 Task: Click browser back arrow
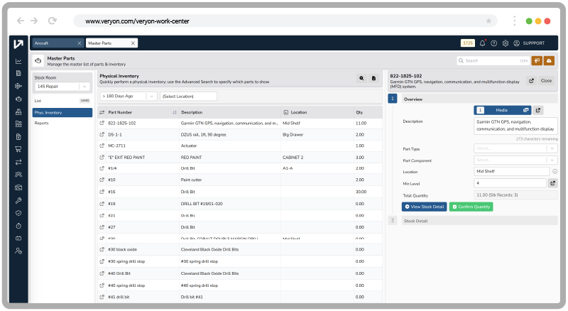point(21,21)
